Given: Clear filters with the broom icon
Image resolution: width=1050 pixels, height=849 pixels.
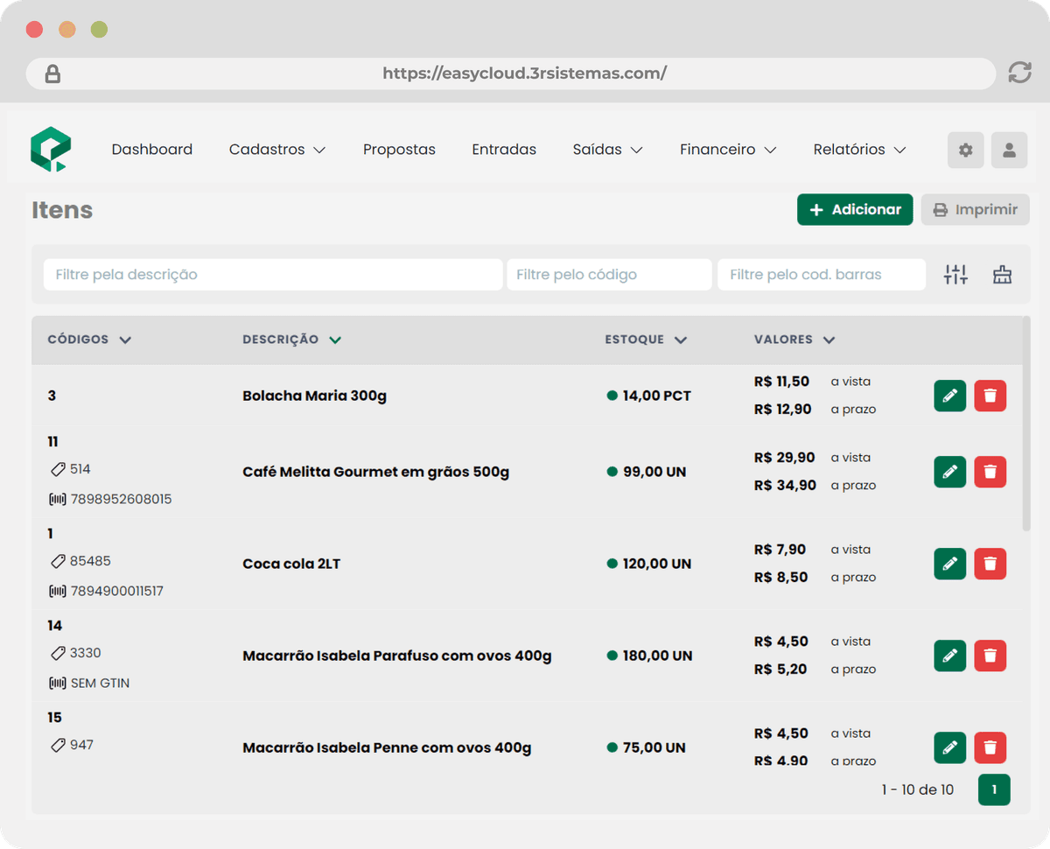Looking at the screenshot, I should [1002, 275].
